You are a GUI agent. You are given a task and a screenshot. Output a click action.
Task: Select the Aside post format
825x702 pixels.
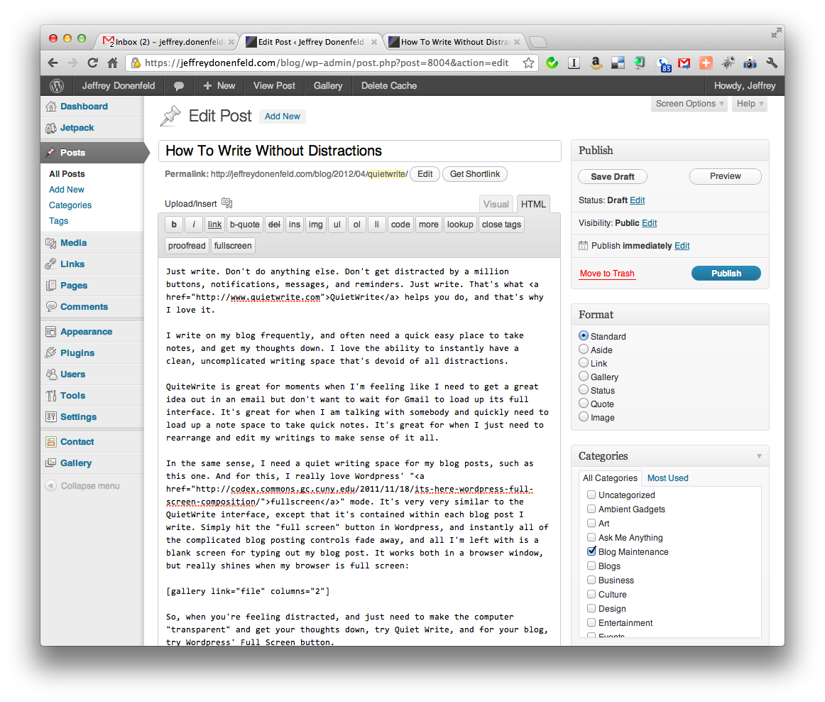click(584, 349)
